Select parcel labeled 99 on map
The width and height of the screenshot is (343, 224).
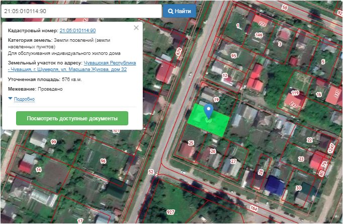pyautogui.click(x=53, y=142)
